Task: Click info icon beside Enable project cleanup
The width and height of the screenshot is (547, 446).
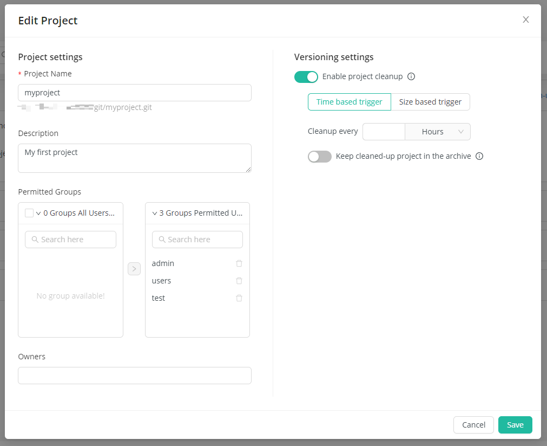Action: [x=411, y=76]
